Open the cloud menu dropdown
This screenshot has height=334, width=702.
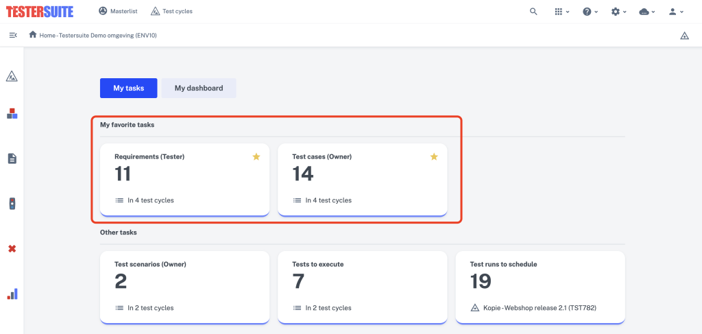[x=647, y=12]
